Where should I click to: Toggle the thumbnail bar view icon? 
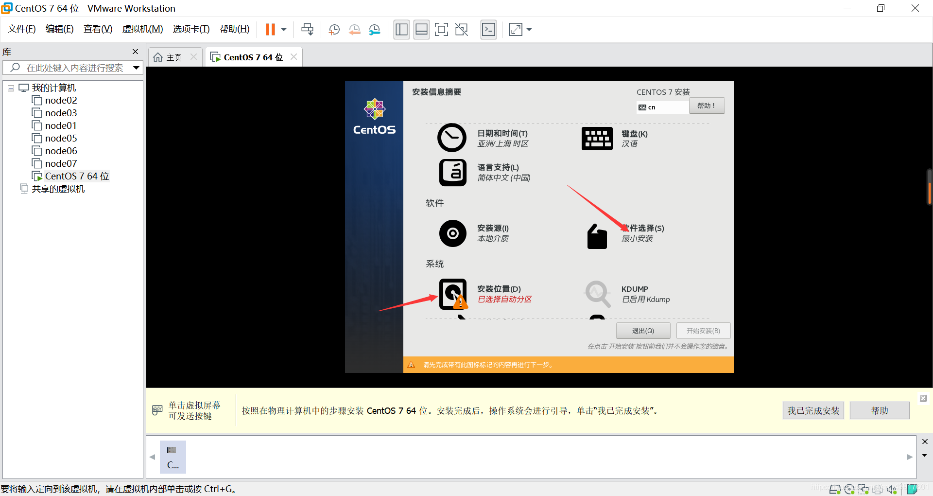pyautogui.click(x=421, y=30)
